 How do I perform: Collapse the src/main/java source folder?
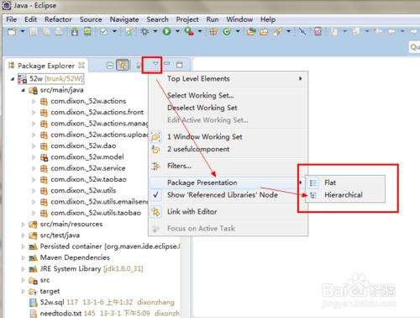click(x=24, y=90)
